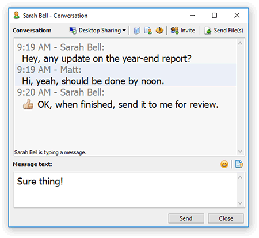Click message box scrollbar up arrow
259x238 pixels.
tap(240, 177)
